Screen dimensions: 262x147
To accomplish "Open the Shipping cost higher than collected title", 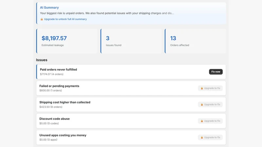I will [65, 102].
